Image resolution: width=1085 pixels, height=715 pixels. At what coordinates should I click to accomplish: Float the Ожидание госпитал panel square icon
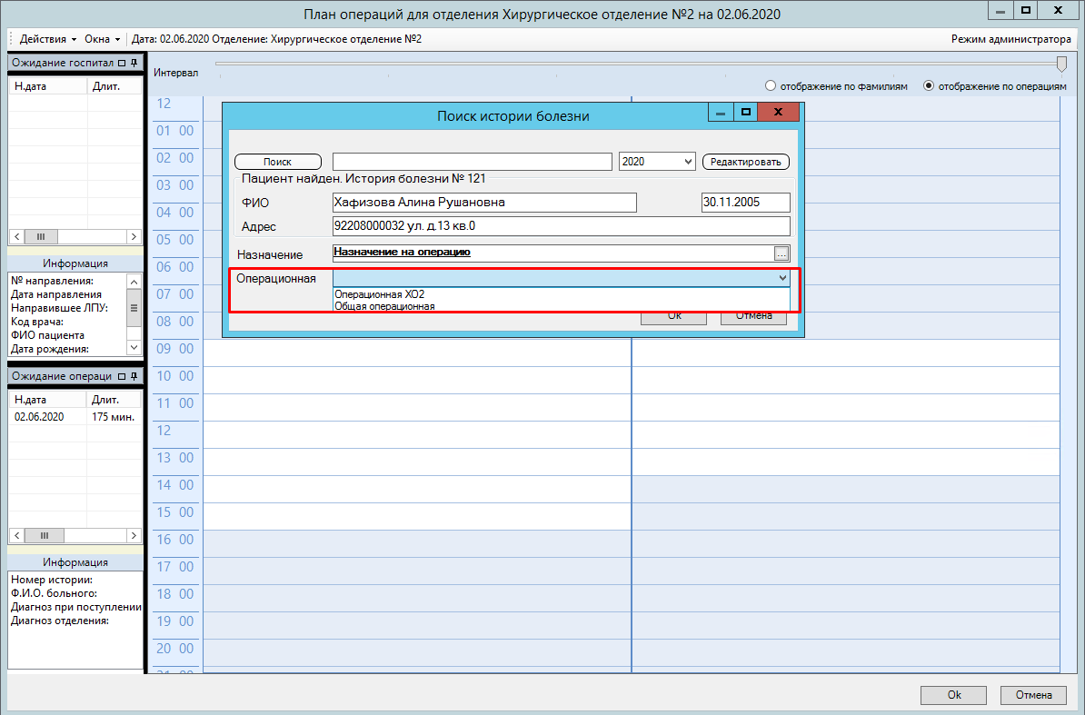coord(122,63)
